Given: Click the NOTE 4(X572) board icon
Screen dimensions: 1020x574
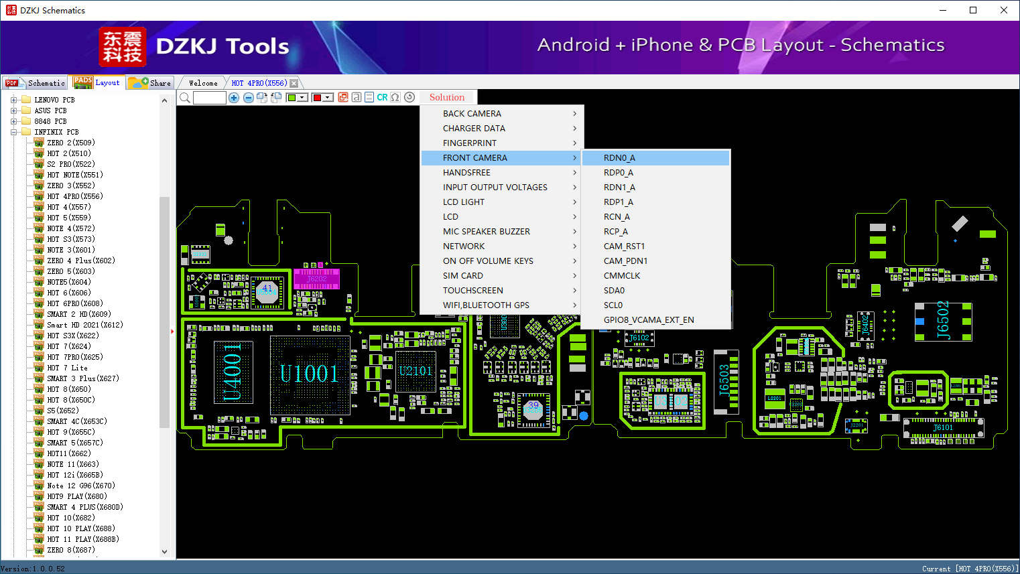Looking at the screenshot, I should pyautogui.click(x=39, y=228).
